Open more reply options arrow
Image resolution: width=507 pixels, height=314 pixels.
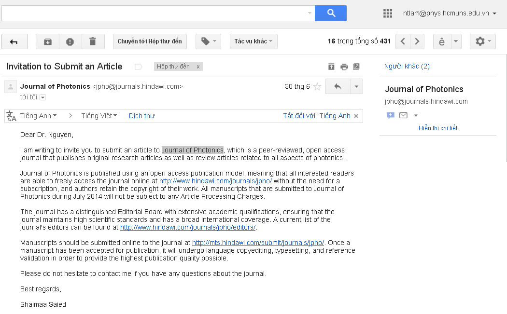tap(357, 86)
